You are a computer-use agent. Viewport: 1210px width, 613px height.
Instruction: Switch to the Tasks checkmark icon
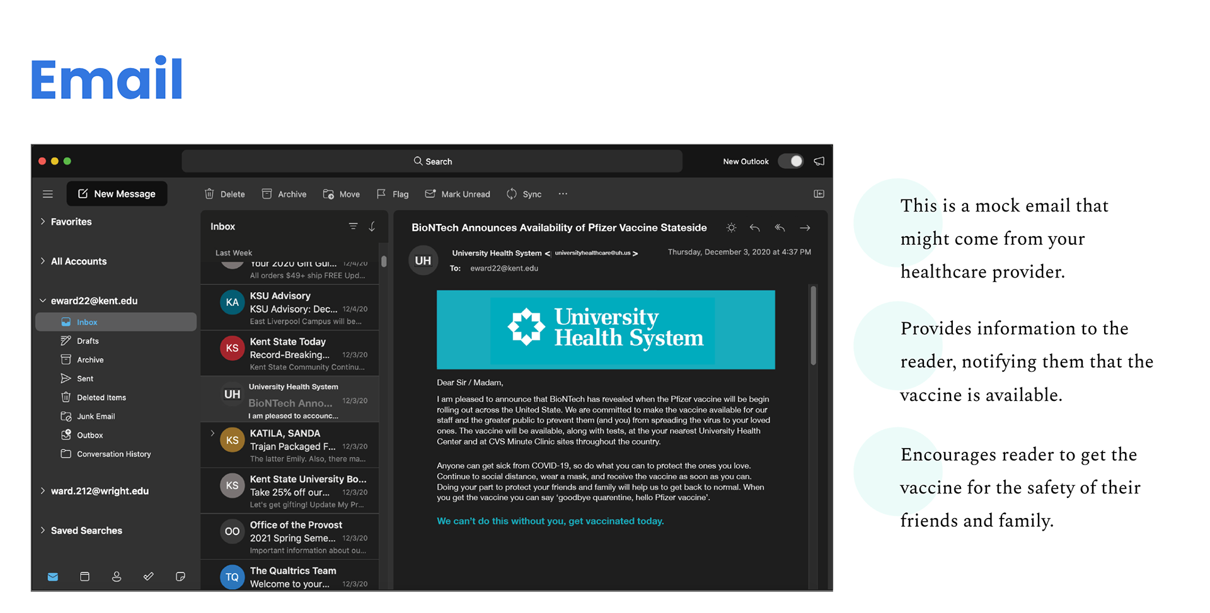(x=149, y=576)
